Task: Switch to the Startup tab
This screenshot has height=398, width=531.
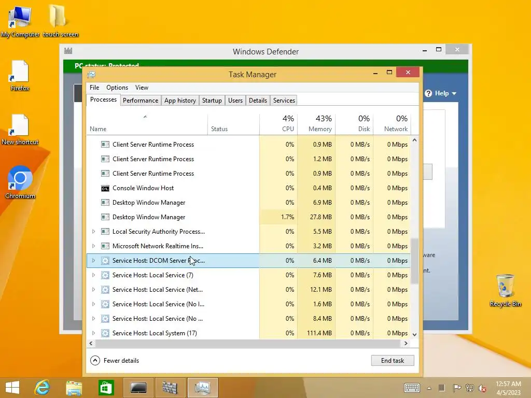Action: (x=212, y=101)
